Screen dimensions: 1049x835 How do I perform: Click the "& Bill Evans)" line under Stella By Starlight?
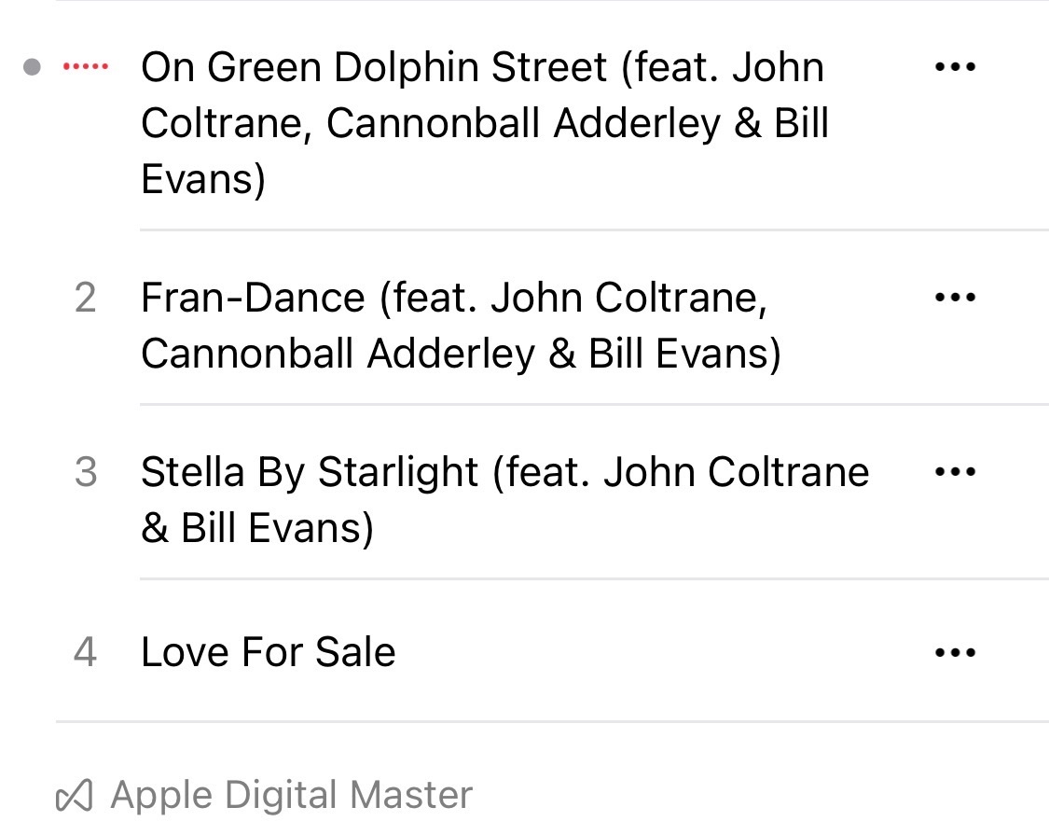(x=257, y=528)
